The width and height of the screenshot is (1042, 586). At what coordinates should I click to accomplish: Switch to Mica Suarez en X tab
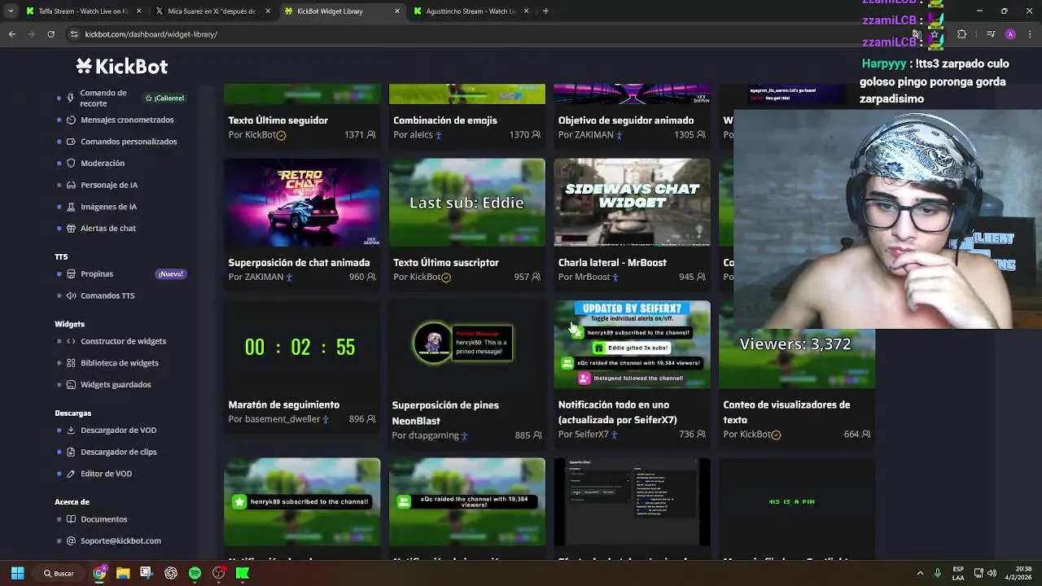click(x=212, y=11)
